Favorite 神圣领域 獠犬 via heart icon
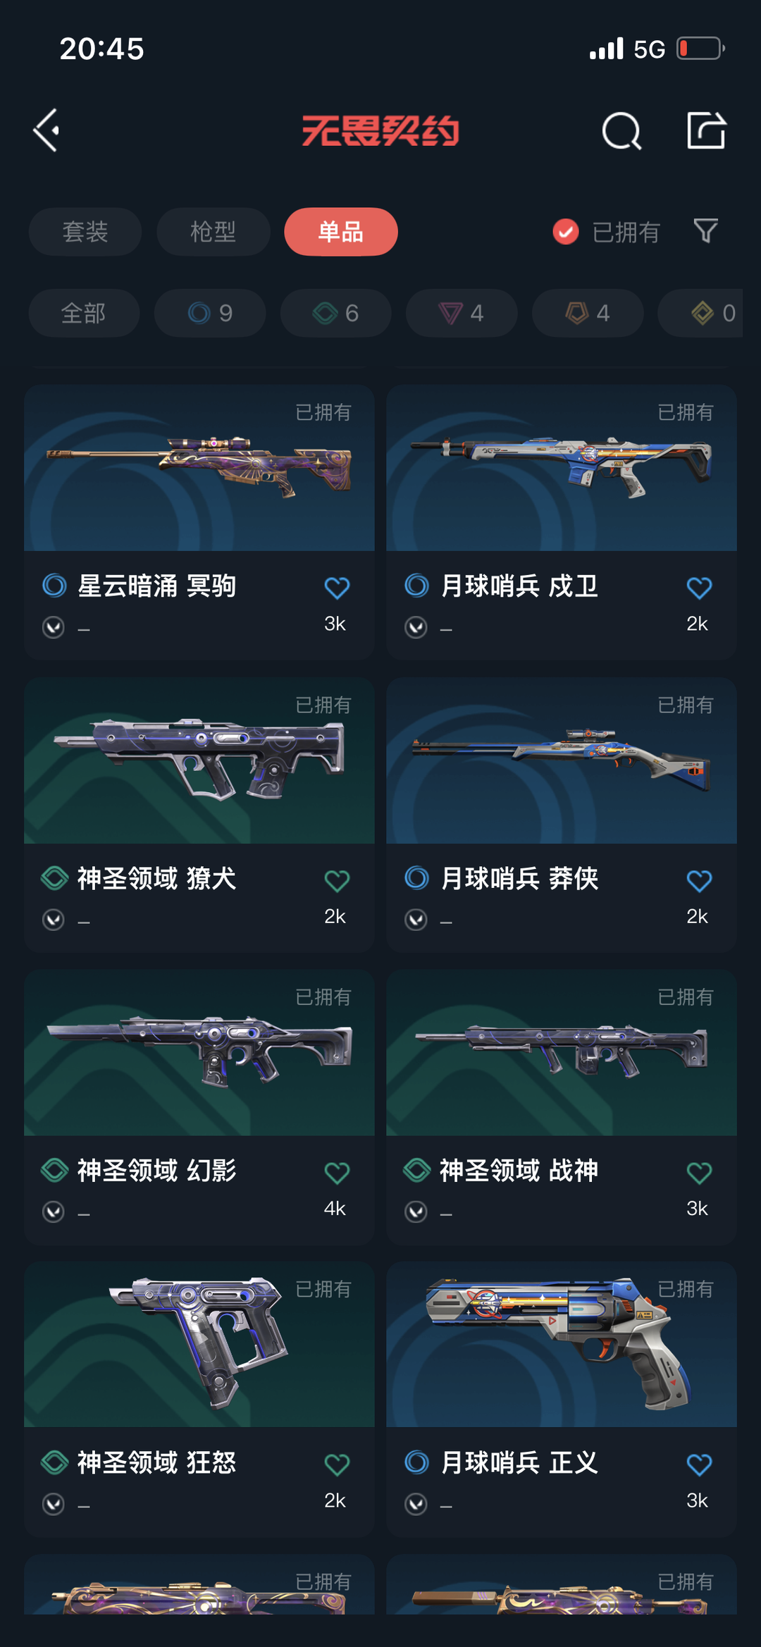The image size is (761, 1647). coord(337,880)
